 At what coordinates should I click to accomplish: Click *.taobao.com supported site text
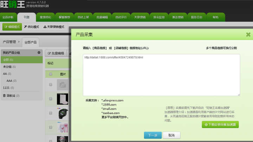(111, 113)
